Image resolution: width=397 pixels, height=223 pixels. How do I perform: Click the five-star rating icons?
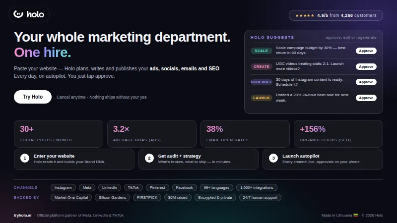point(305,15)
